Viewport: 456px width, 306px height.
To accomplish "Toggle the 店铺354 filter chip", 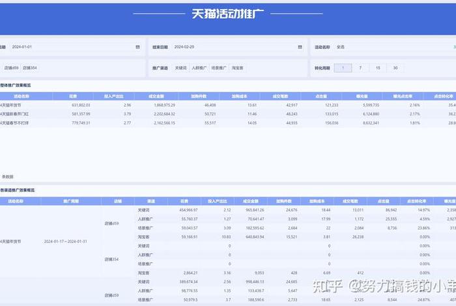I will [30, 68].
